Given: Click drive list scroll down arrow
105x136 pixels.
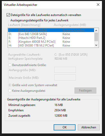Looking at the screenshot, I should coord(96,45).
